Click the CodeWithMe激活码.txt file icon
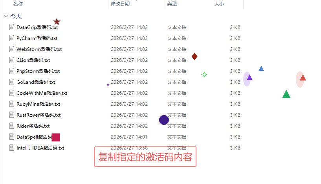The image size is (321, 184). tap(12, 93)
